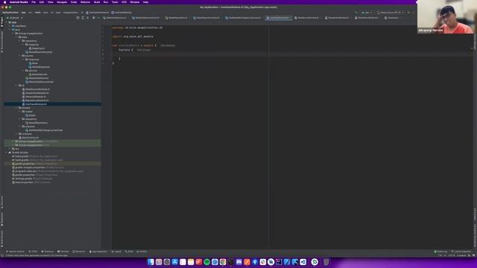477x268 pixels.
Task: Select settings.gradle under Gradle Scripts
Action: (x=32, y=179)
